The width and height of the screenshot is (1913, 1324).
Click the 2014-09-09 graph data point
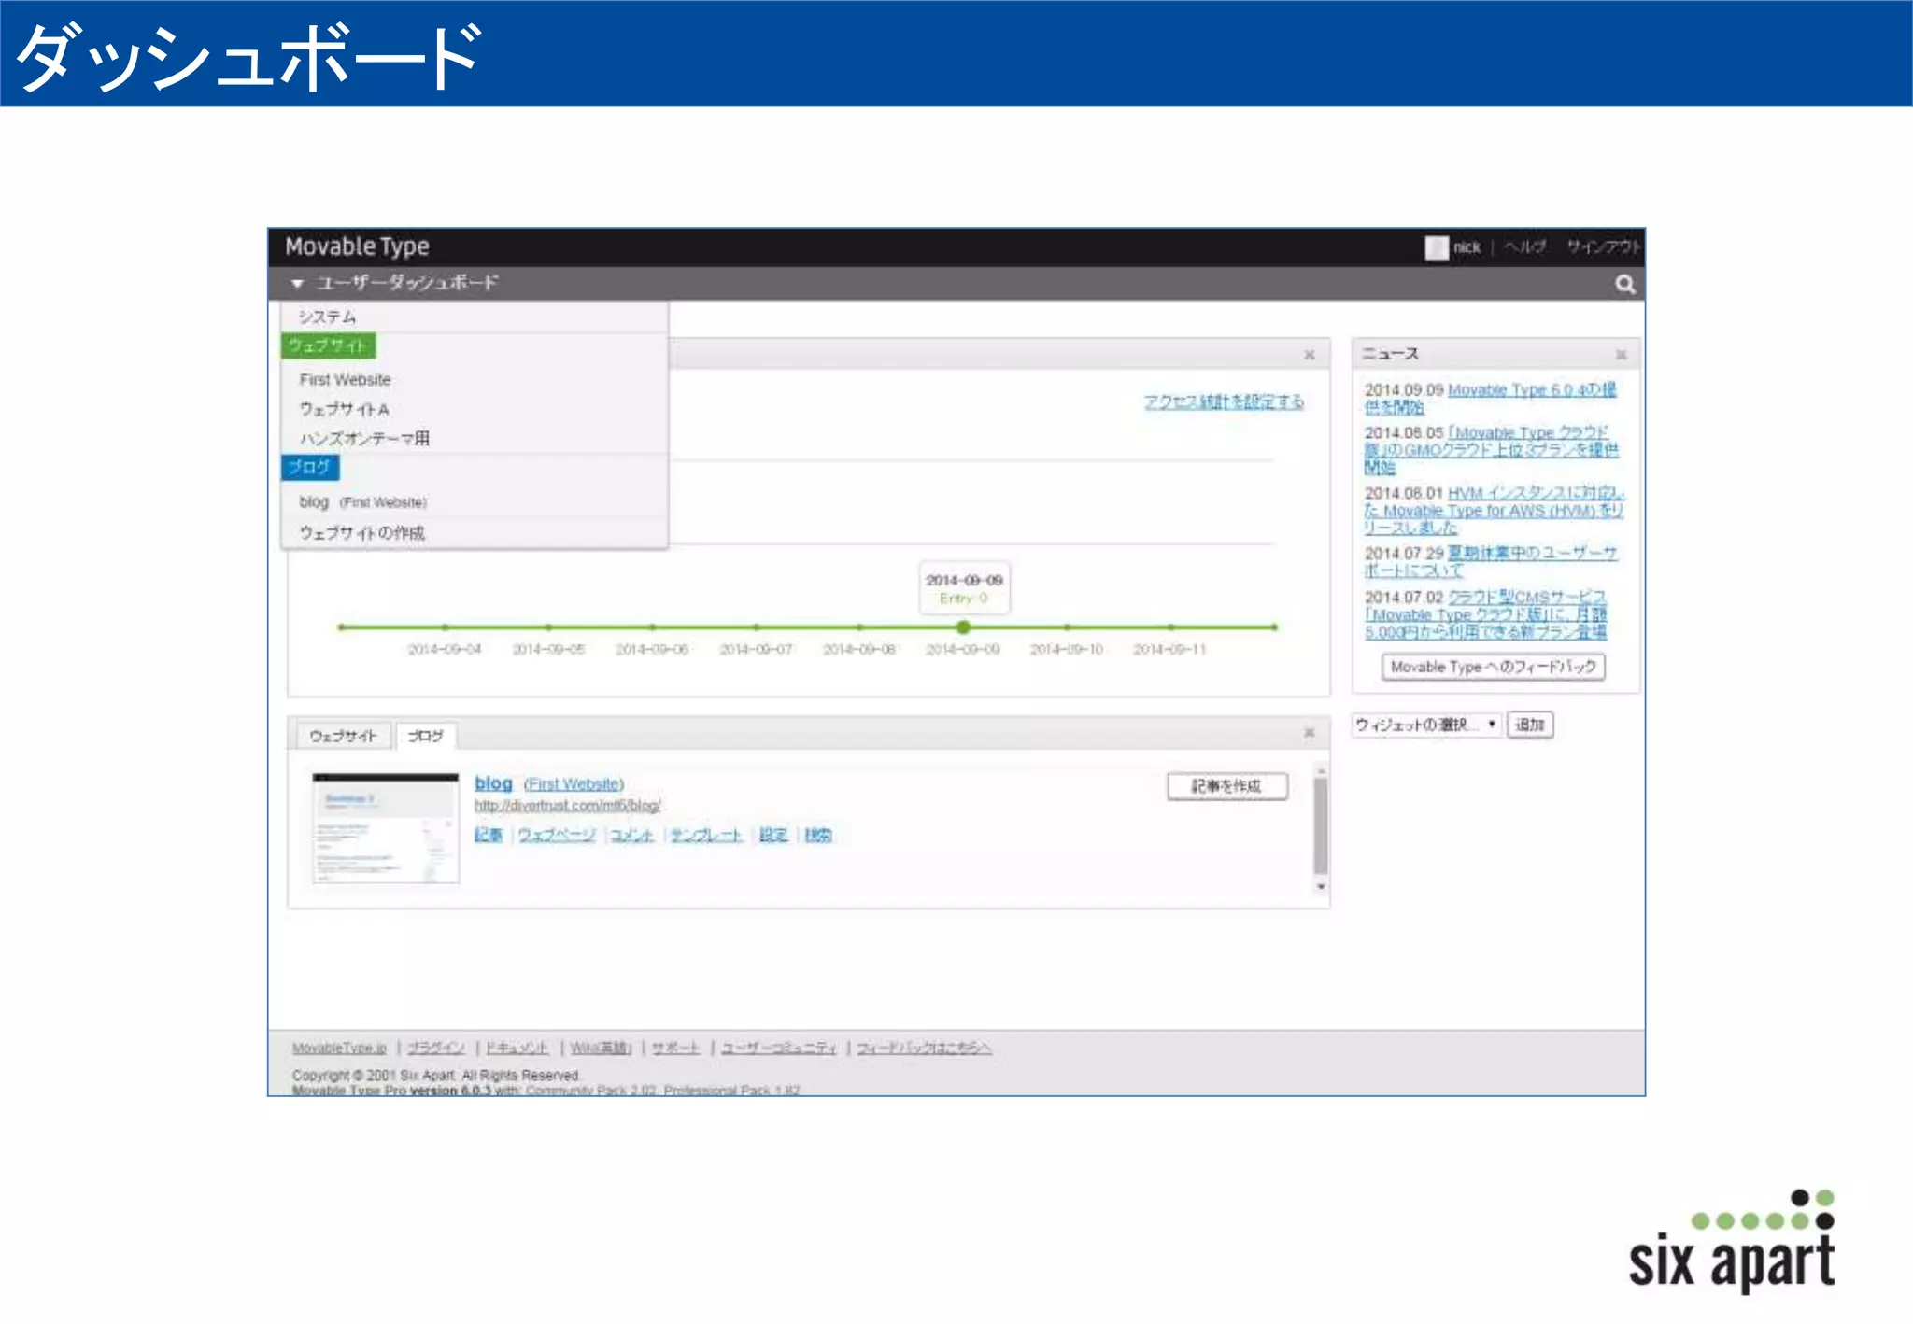[963, 627]
